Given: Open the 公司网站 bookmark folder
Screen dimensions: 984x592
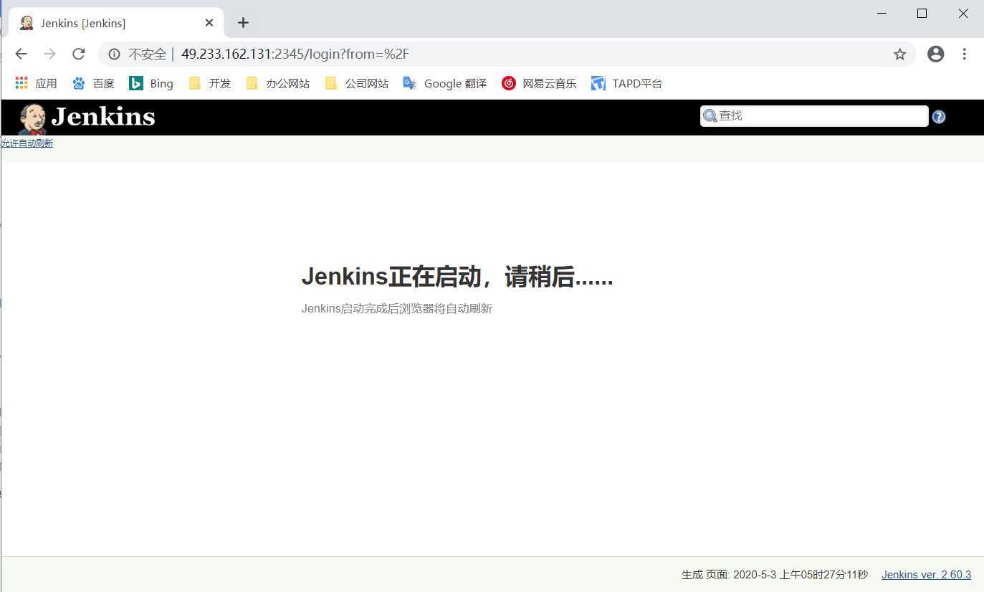Looking at the screenshot, I should click(356, 84).
